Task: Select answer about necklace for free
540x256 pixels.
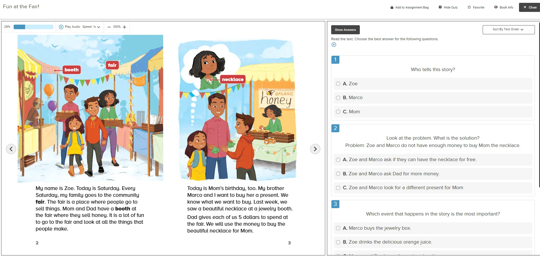Action: 433,160
